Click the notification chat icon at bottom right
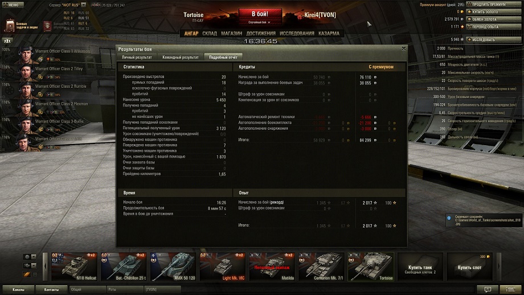Image resolution: width=524 pixels, height=295 pixels. [x=487, y=289]
